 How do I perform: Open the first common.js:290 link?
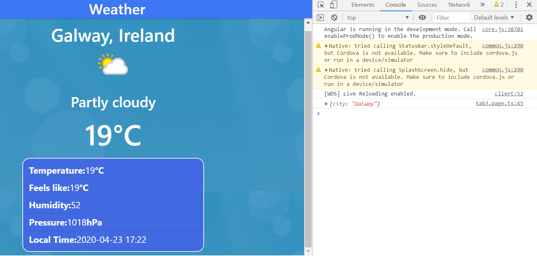tap(502, 45)
